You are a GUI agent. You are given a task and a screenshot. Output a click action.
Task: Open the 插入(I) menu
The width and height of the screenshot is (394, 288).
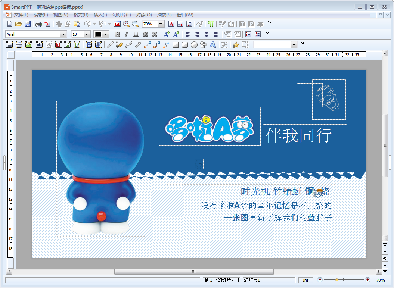click(100, 15)
